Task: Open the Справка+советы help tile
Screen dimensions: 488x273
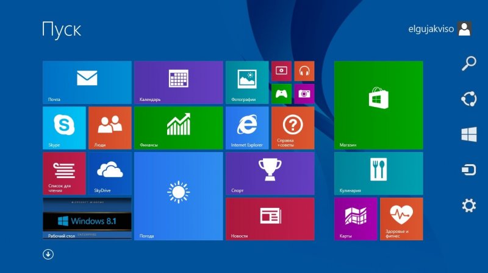Action: coord(293,128)
